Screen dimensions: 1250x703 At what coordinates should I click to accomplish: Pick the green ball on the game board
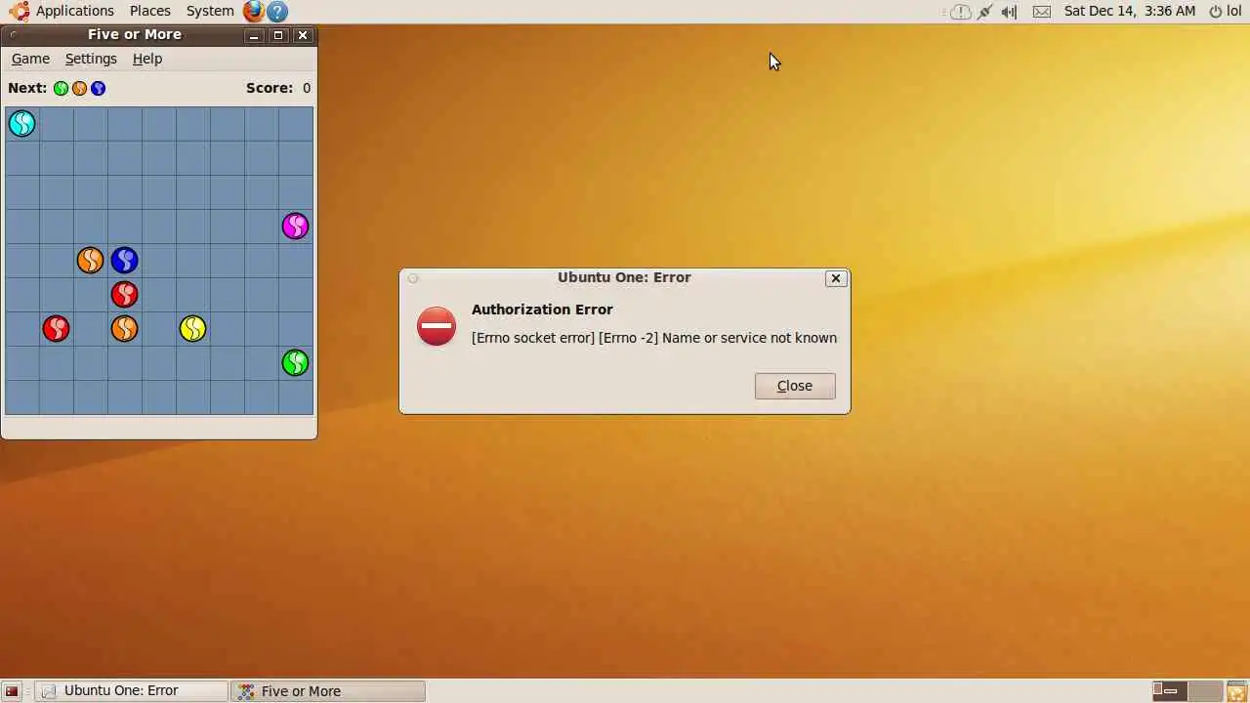(295, 363)
